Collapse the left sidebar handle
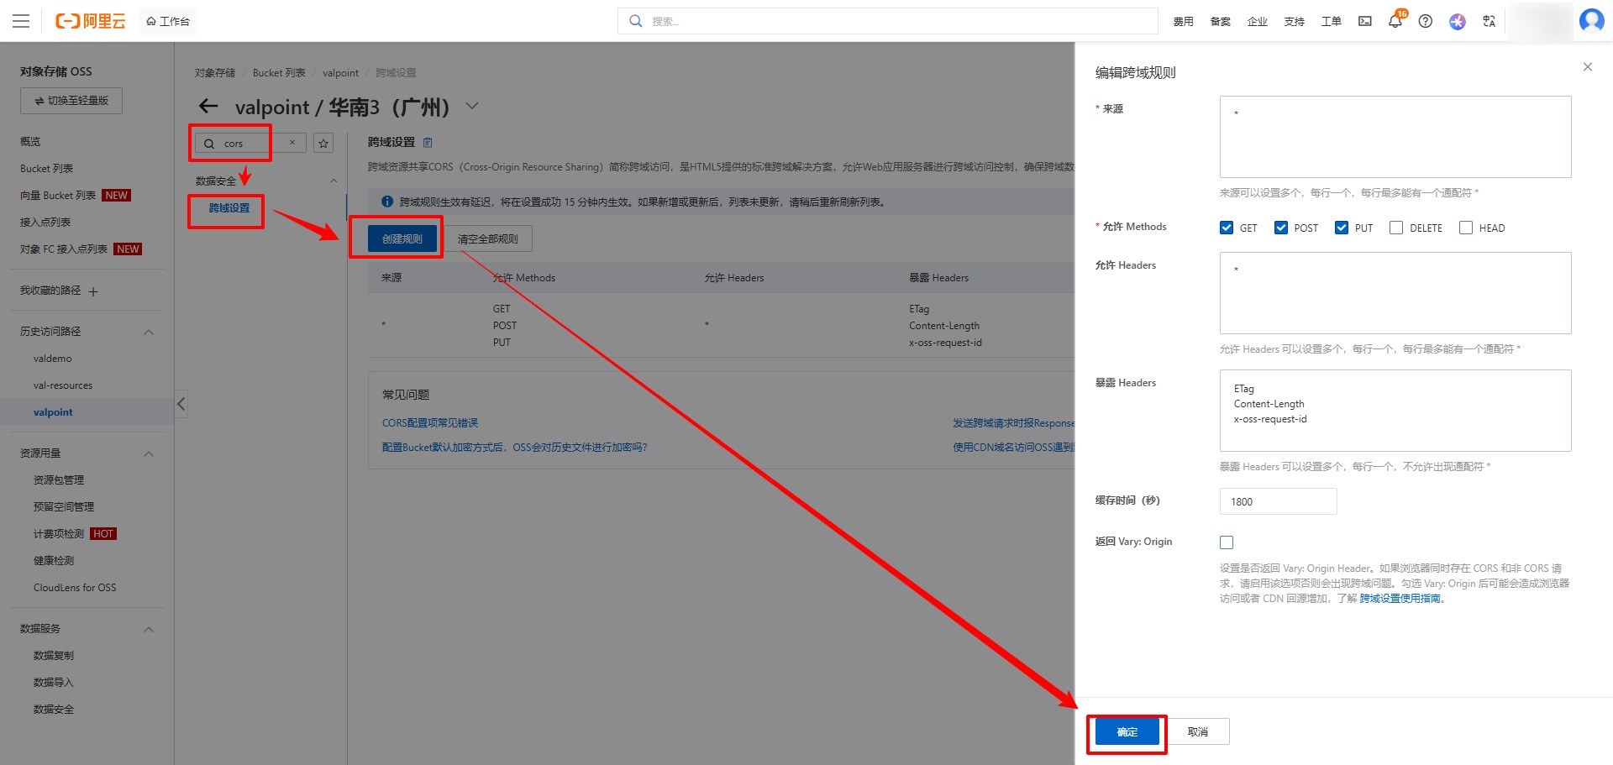This screenshot has width=1613, height=765. [x=181, y=404]
